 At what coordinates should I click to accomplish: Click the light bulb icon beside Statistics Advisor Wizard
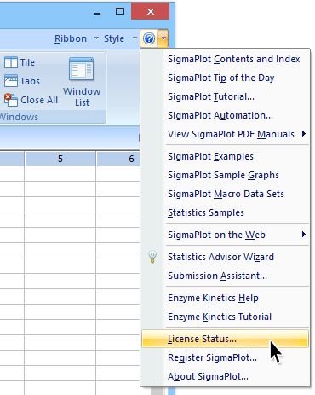click(x=152, y=257)
